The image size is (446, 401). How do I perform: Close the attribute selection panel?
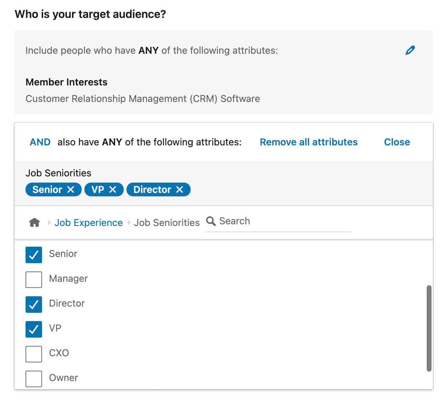point(397,142)
